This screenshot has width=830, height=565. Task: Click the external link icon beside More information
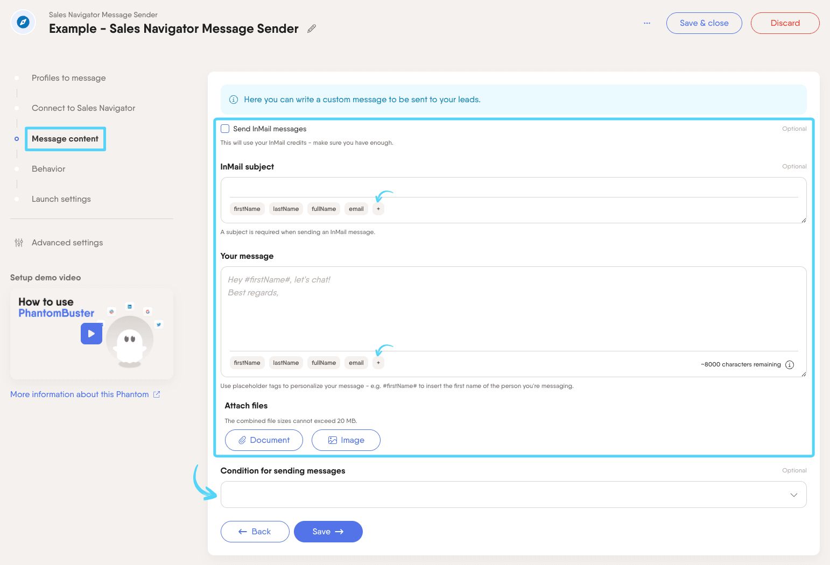(157, 394)
